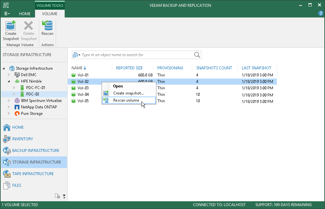Choose Rescan volume from the context menu
This screenshot has width=325, height=209.
tap(129, 100)
